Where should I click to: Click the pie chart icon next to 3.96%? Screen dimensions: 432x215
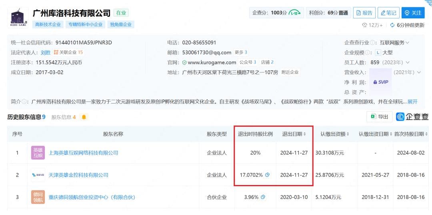point(262,197)
